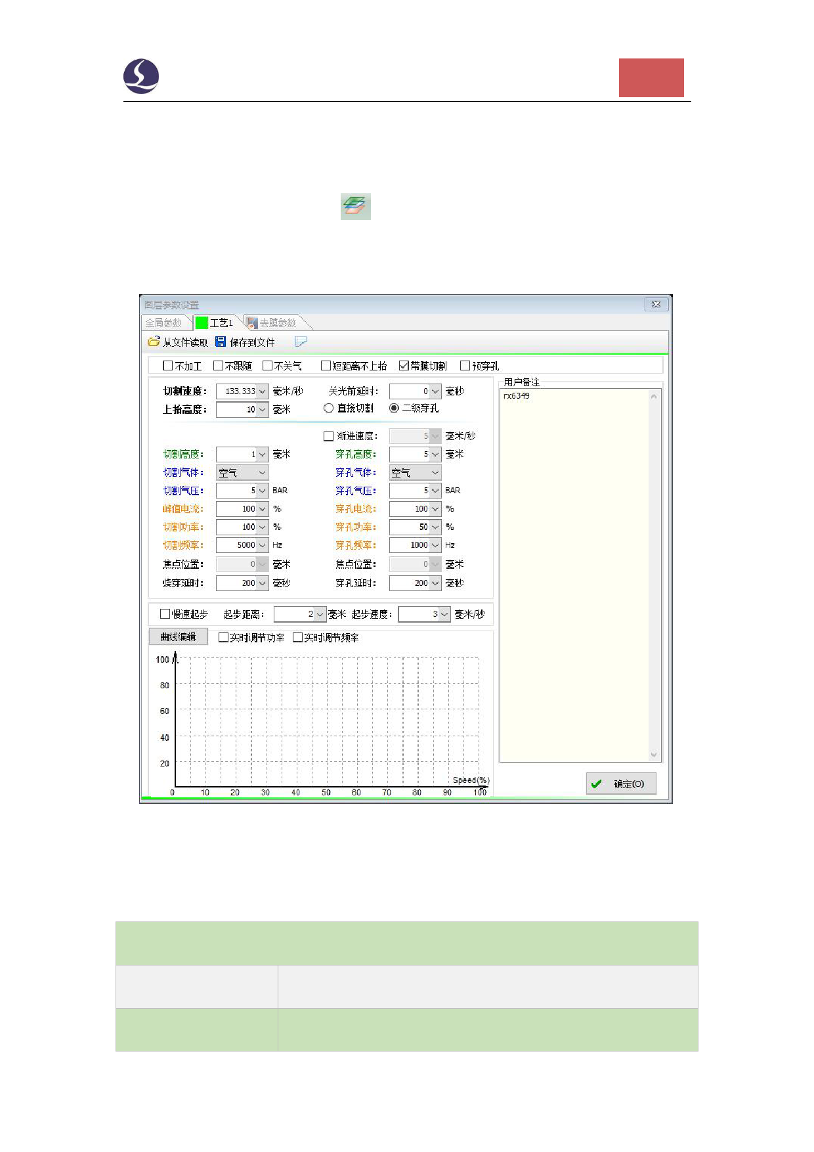Click the open-folder icon for 从文件读取

154,342
